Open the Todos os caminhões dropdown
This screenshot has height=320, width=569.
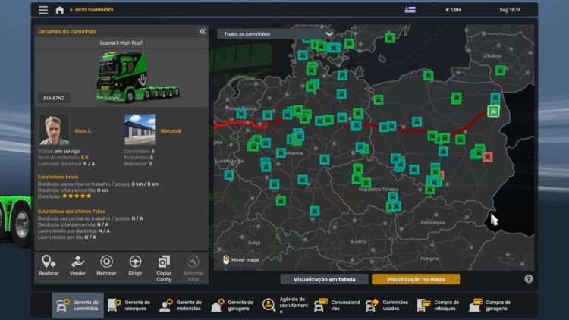coord(276,33)
